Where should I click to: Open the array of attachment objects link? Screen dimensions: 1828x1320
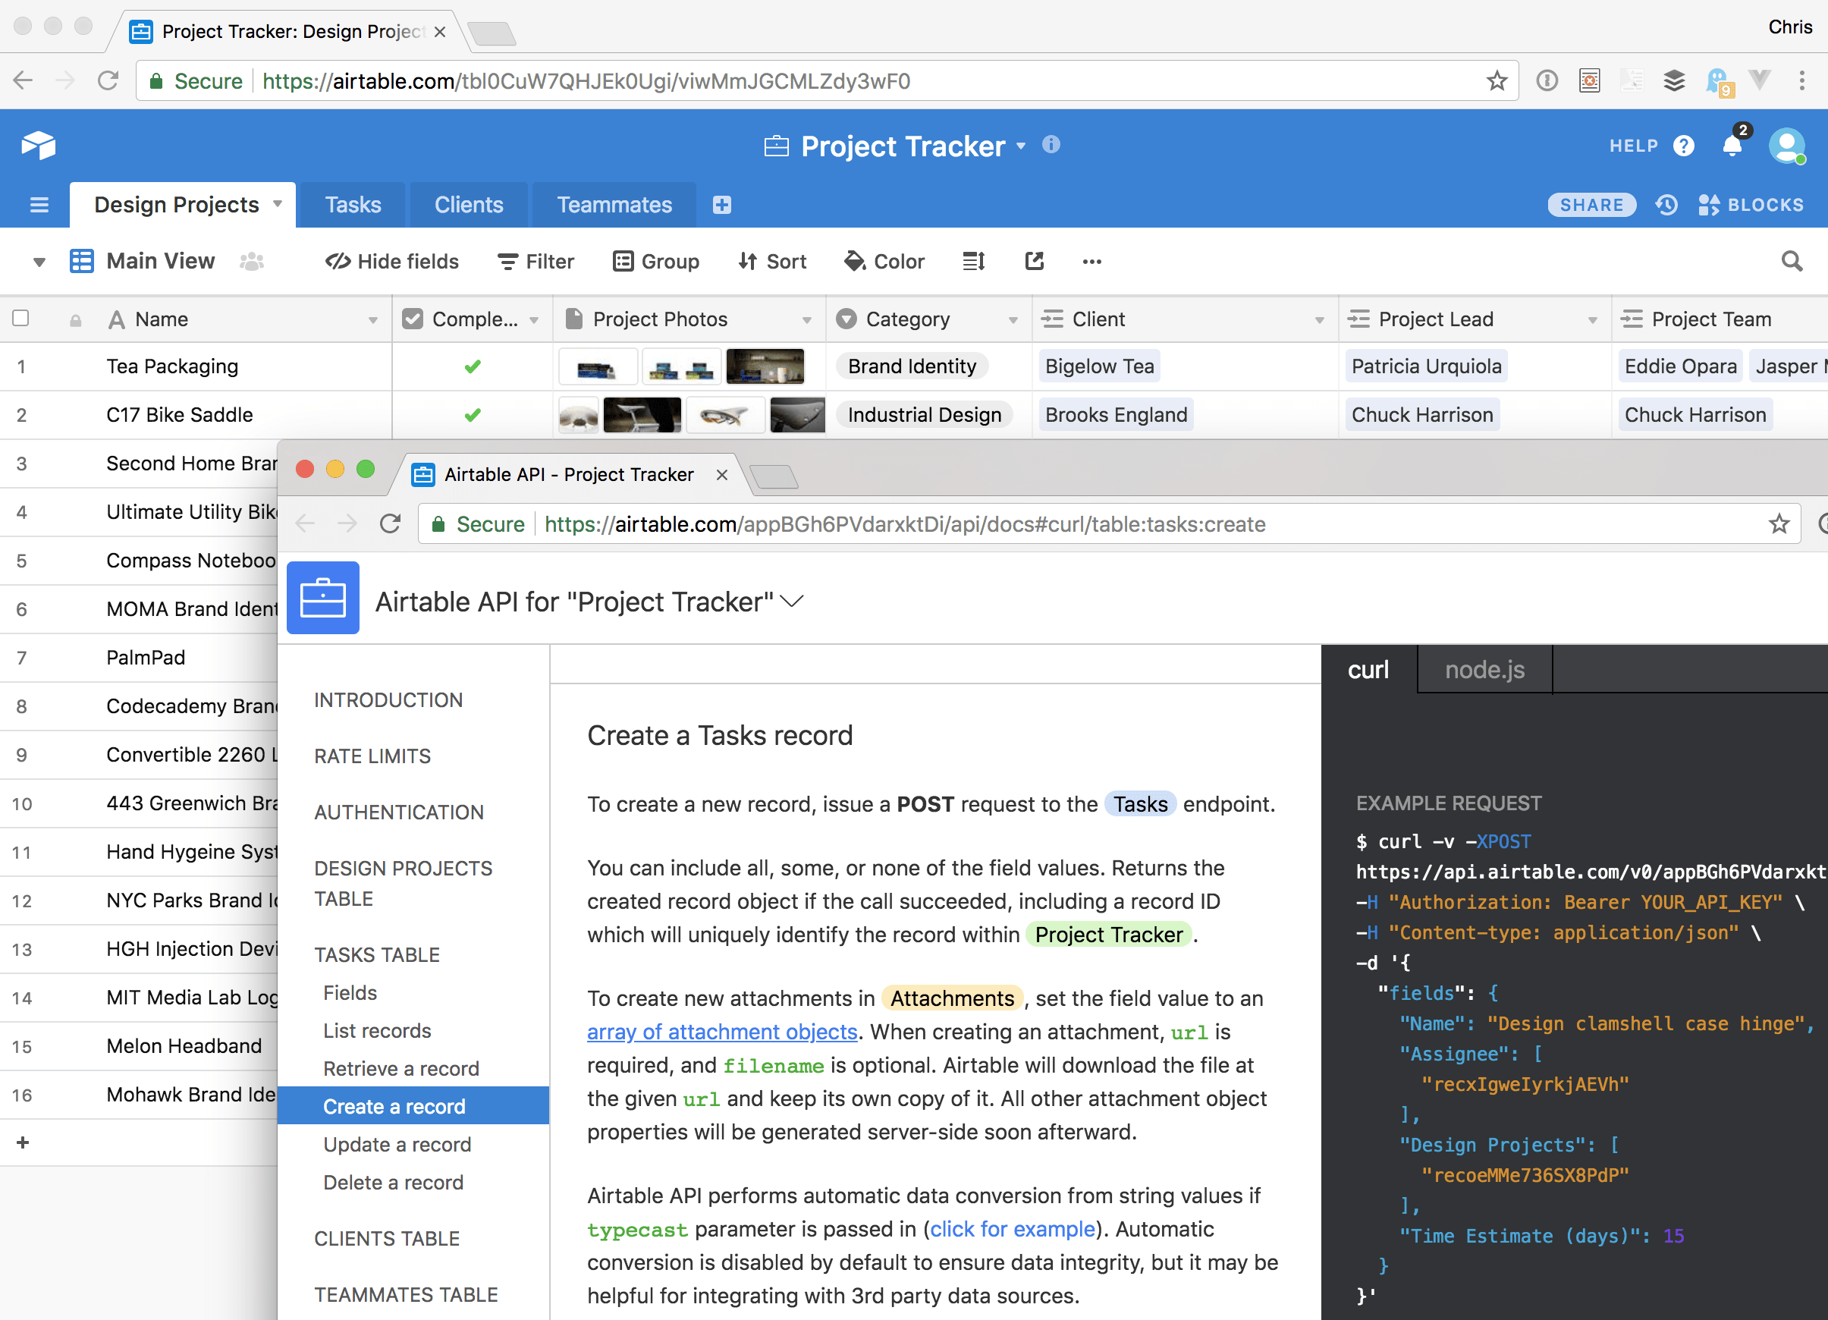pyautogui.click(x=722, y=1031)
